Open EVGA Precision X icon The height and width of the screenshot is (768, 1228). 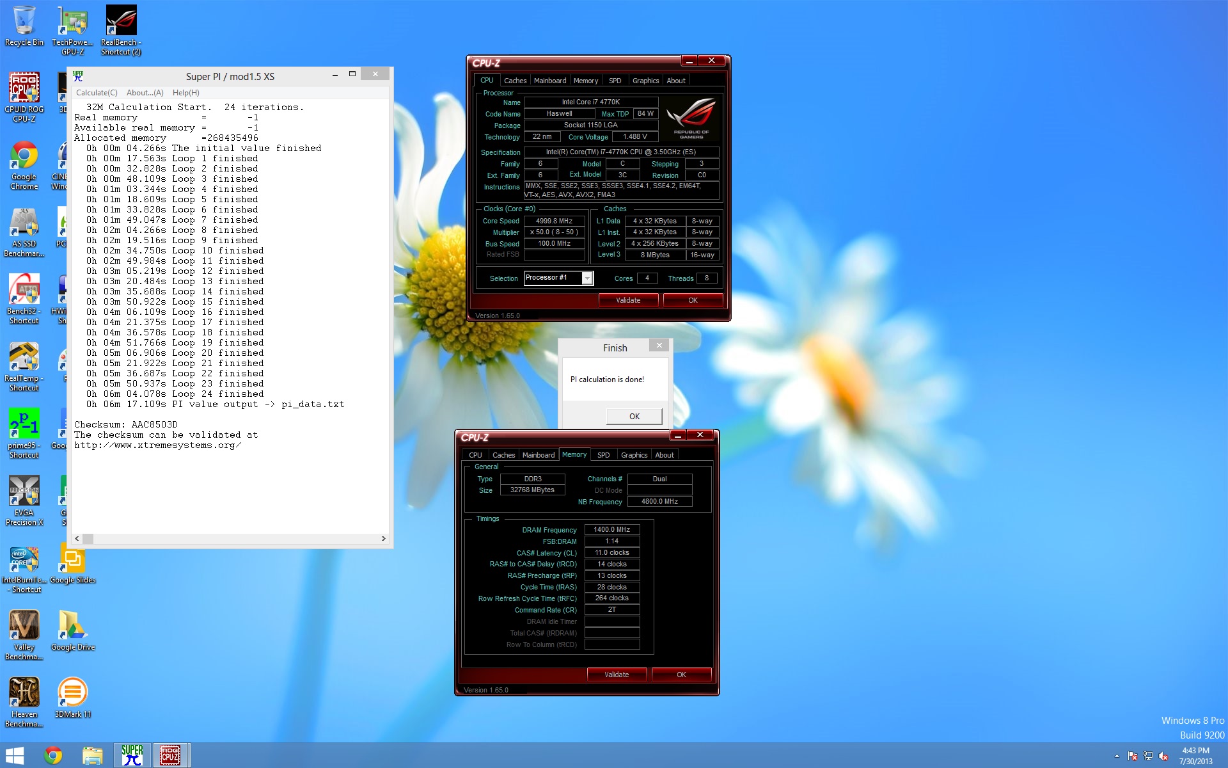pyautogui.click(x=24, y=500)
